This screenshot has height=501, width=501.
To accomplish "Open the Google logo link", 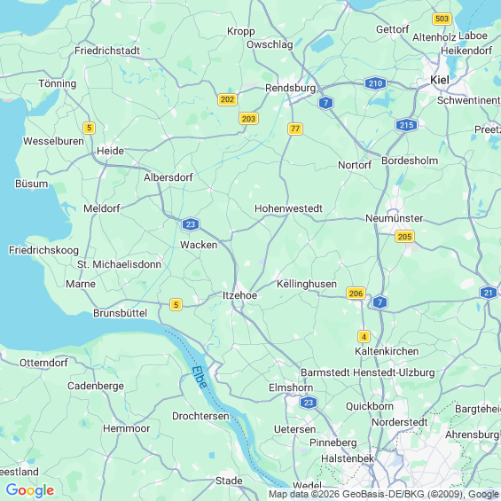I will click(30, 490).
